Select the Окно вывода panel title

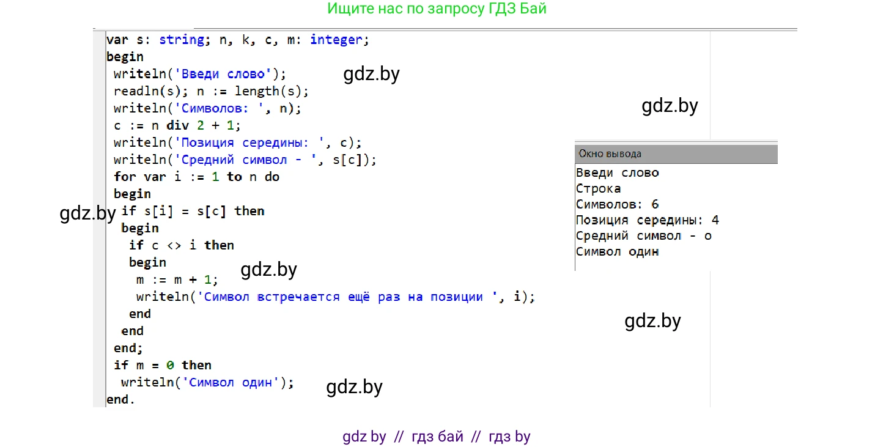(610, 154)
